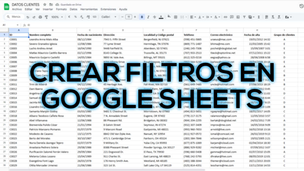Increase font size with plus button
This screenshot has height=171, width=304.
(135, 17)
